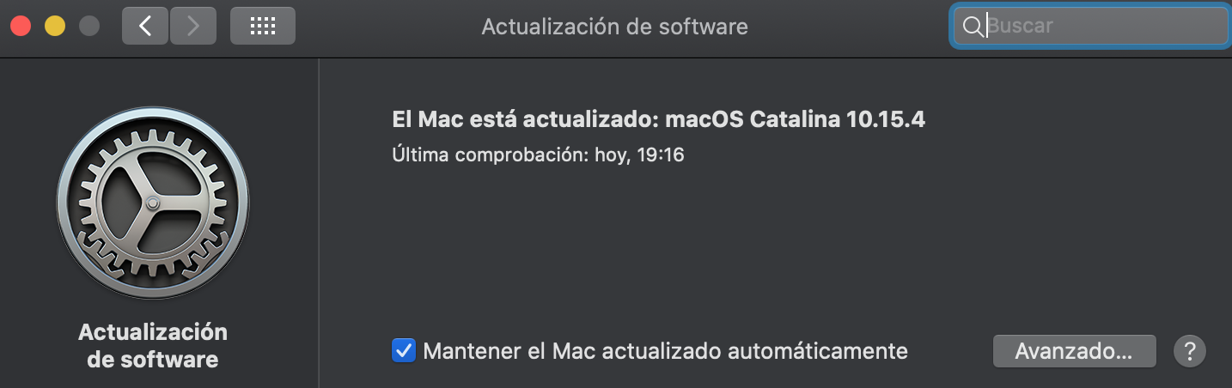
Task: Focus the Buscar search field
Action: point(1104,27)
